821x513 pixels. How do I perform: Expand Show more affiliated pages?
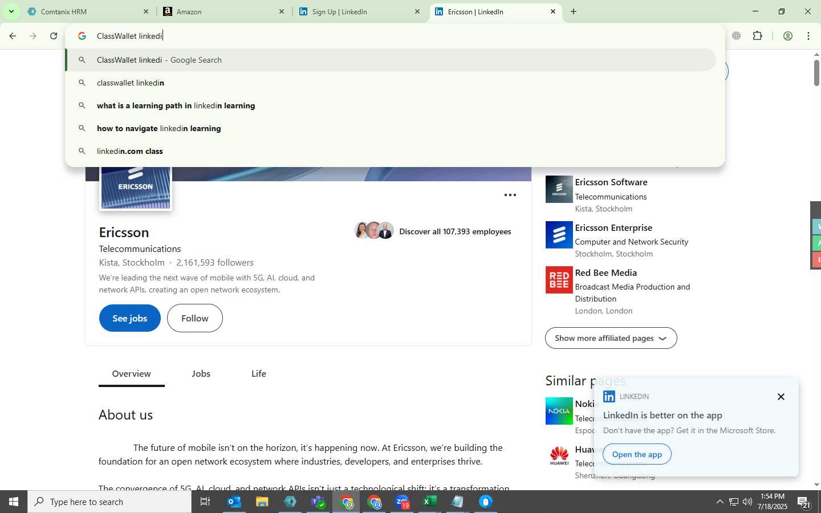click(x=611, y=338)
